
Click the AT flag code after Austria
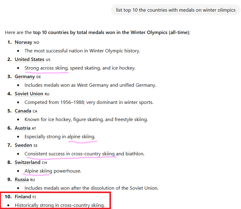(x=34, y=128)
